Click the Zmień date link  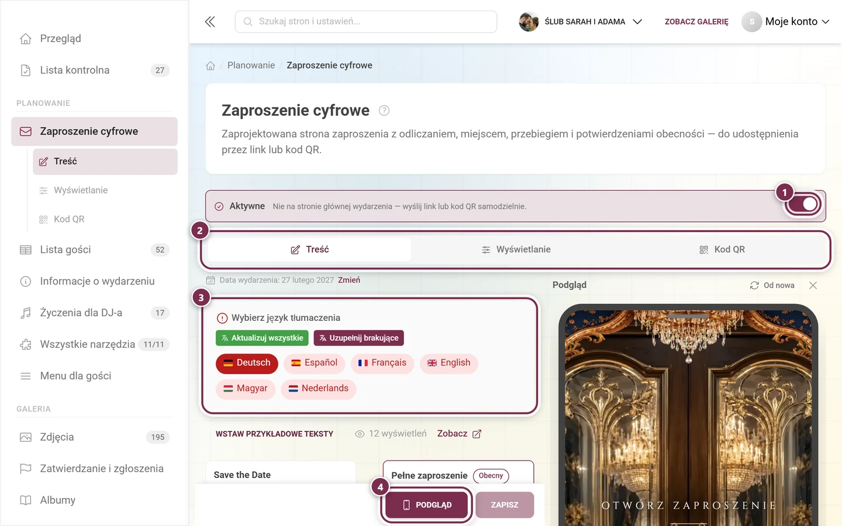[349, 281]
